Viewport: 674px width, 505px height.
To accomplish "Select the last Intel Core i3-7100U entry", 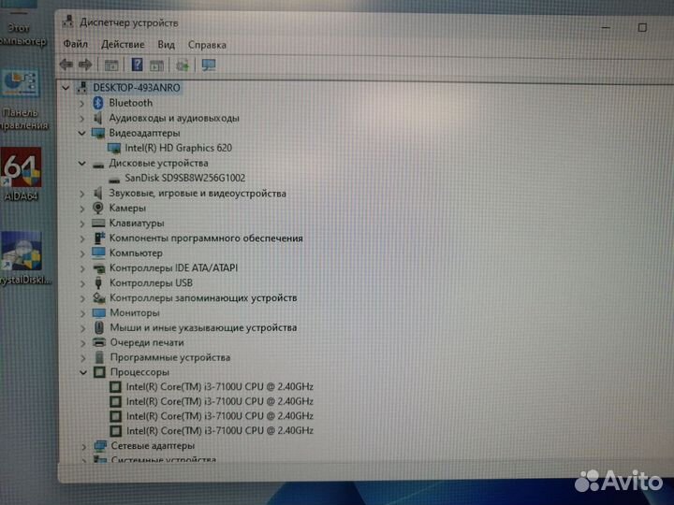I will tap(220, 430).
